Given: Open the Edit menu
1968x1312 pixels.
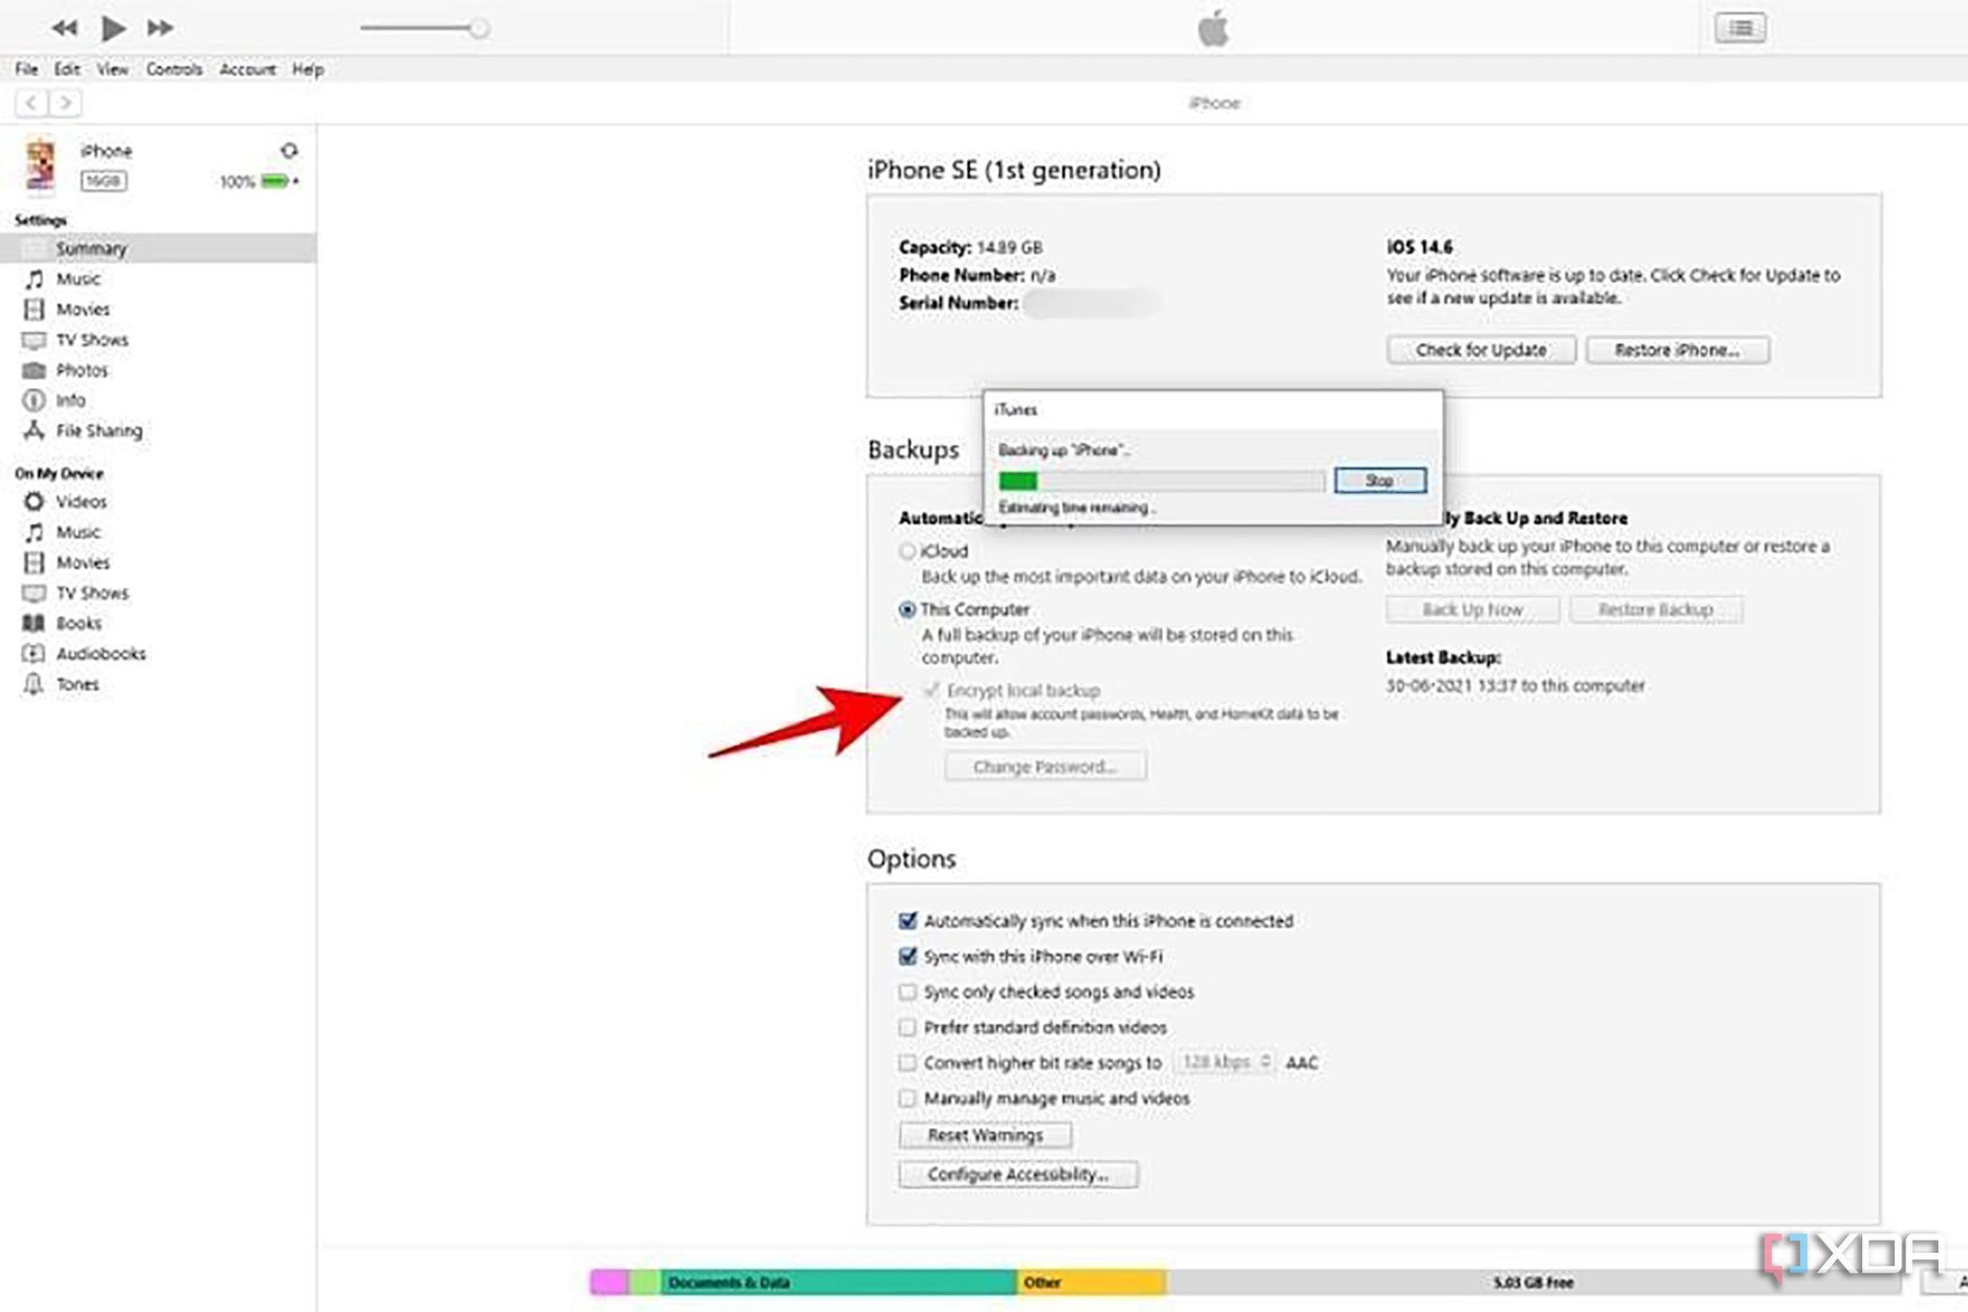Looking at the screenshot, I should pyautogui.click(x=67, y=69).
